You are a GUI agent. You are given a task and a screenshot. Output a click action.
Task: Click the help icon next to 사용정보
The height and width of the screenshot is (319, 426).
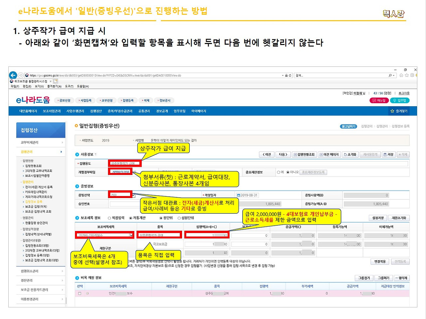(x=96, y=154)
